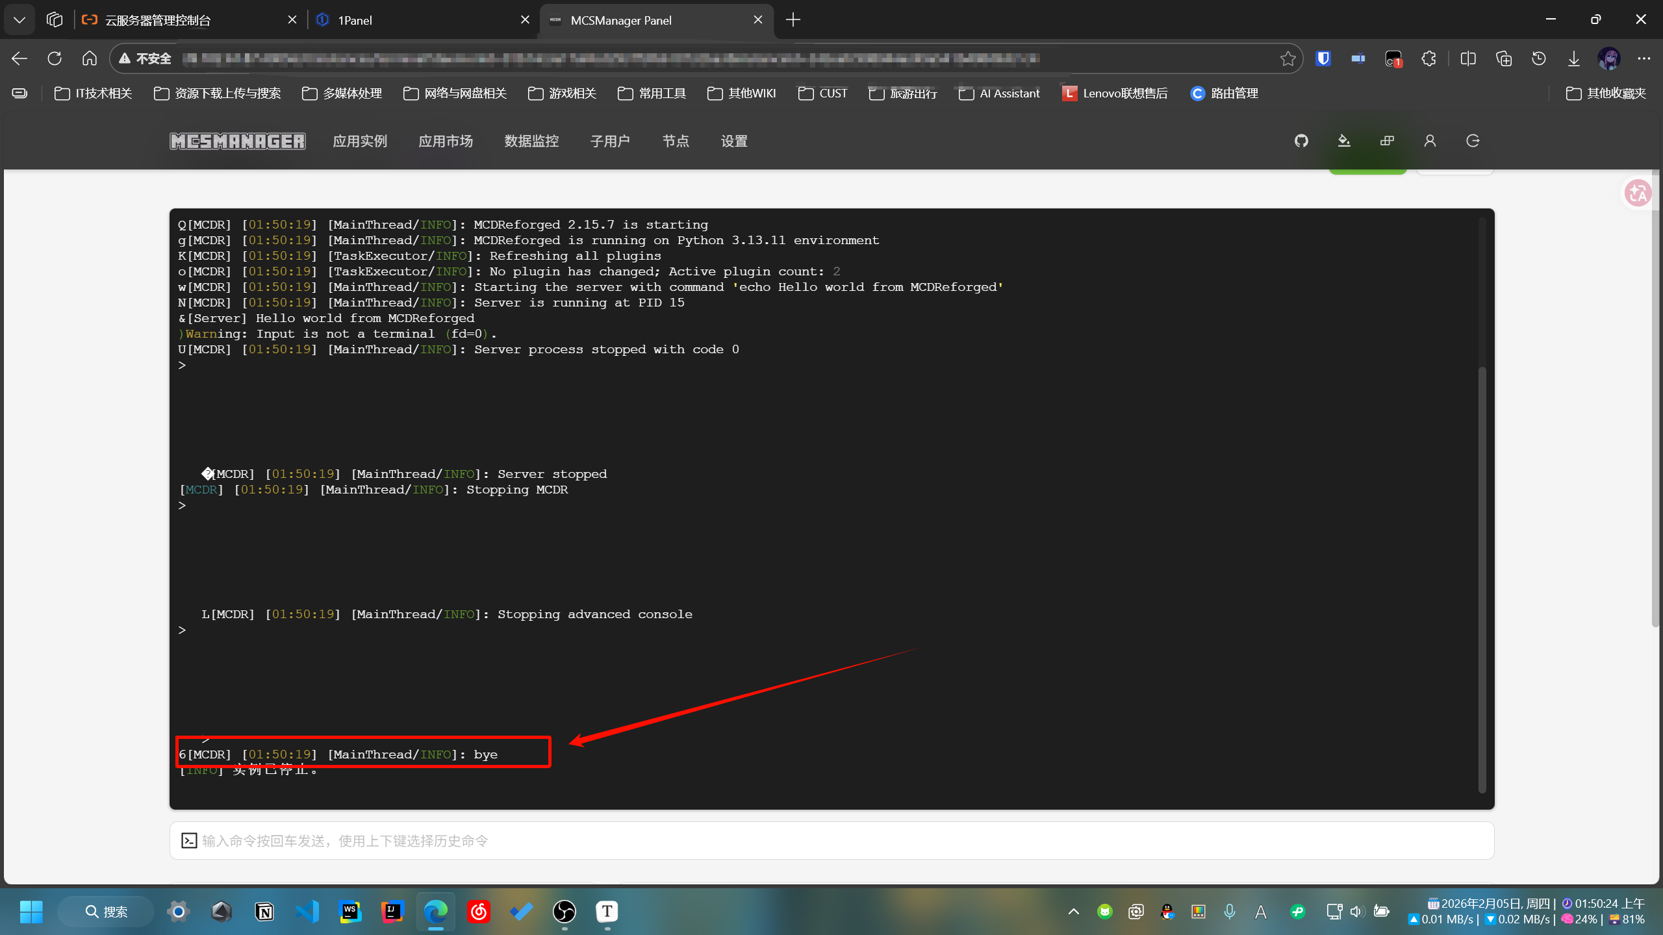Add page to favorites with star icon
The height and width of the screenshot is (935, 1663).
(1288, 58)
